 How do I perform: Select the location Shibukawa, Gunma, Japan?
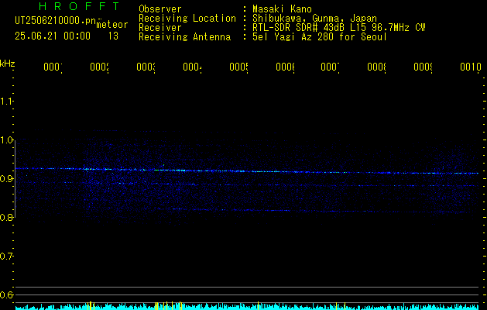click(314, 19)
